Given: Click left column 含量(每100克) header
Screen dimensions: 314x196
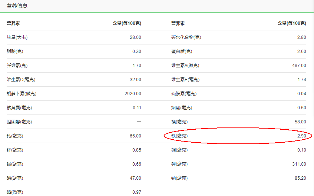Looking at the screenshot, I should [127, 23].
